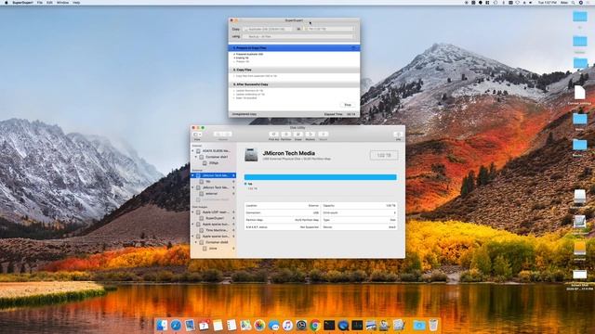This screenshot has height=334, width=595.
Task: Collapse Apple UDIF read-only disk image row
Action: [x=192, y=212]
